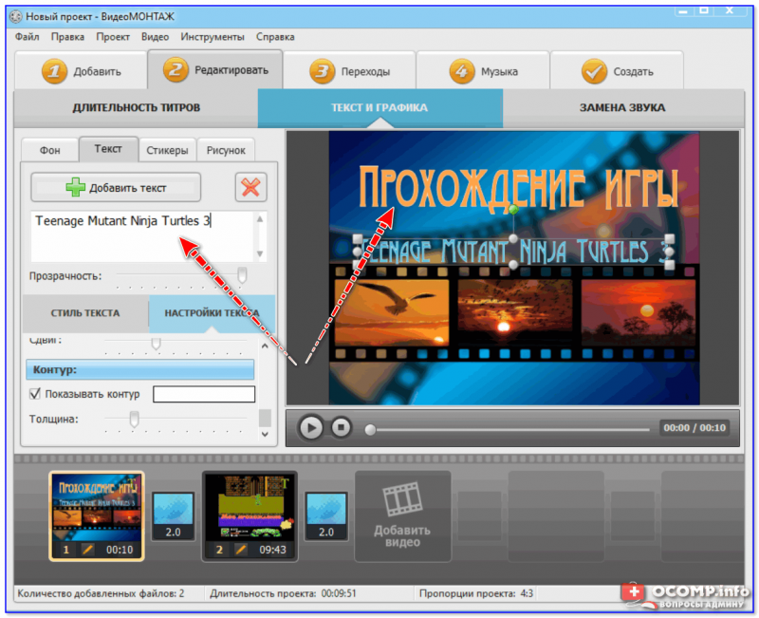The width and height of the screenshot is (759, 618).
Task: Click the preview seek bar handle
Action: tap(370, 430)
